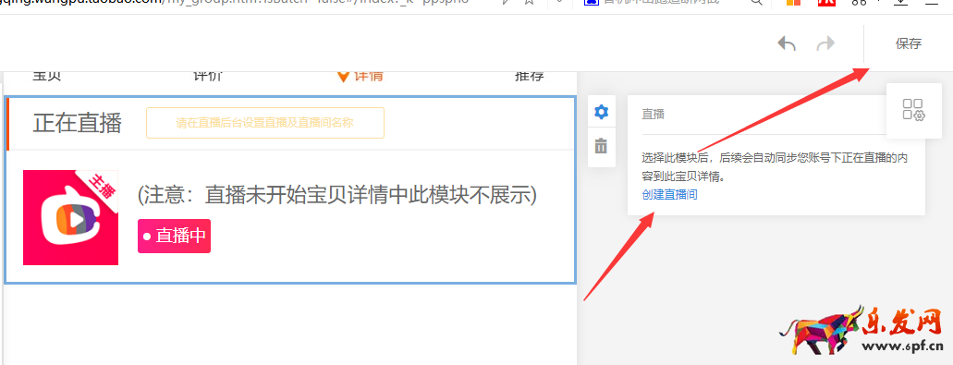
Task: Click the redo arrow icon
Action: tap(825, 43)
